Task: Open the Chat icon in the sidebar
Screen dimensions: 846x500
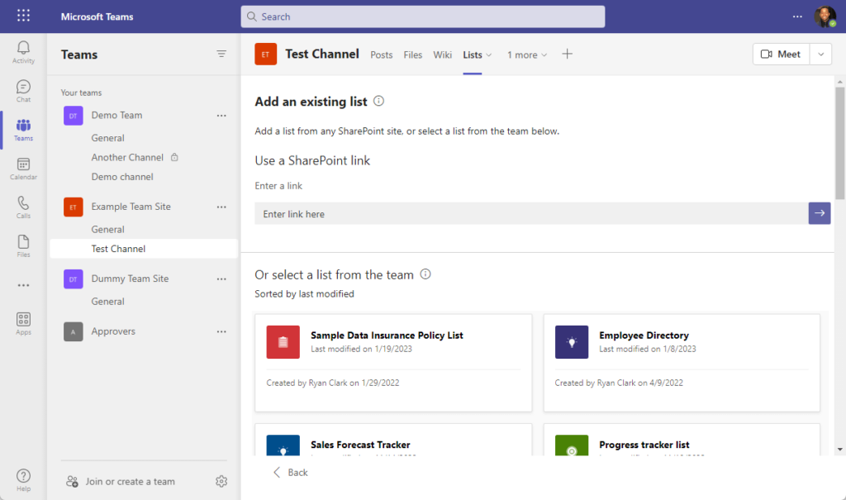Action: 23,91
